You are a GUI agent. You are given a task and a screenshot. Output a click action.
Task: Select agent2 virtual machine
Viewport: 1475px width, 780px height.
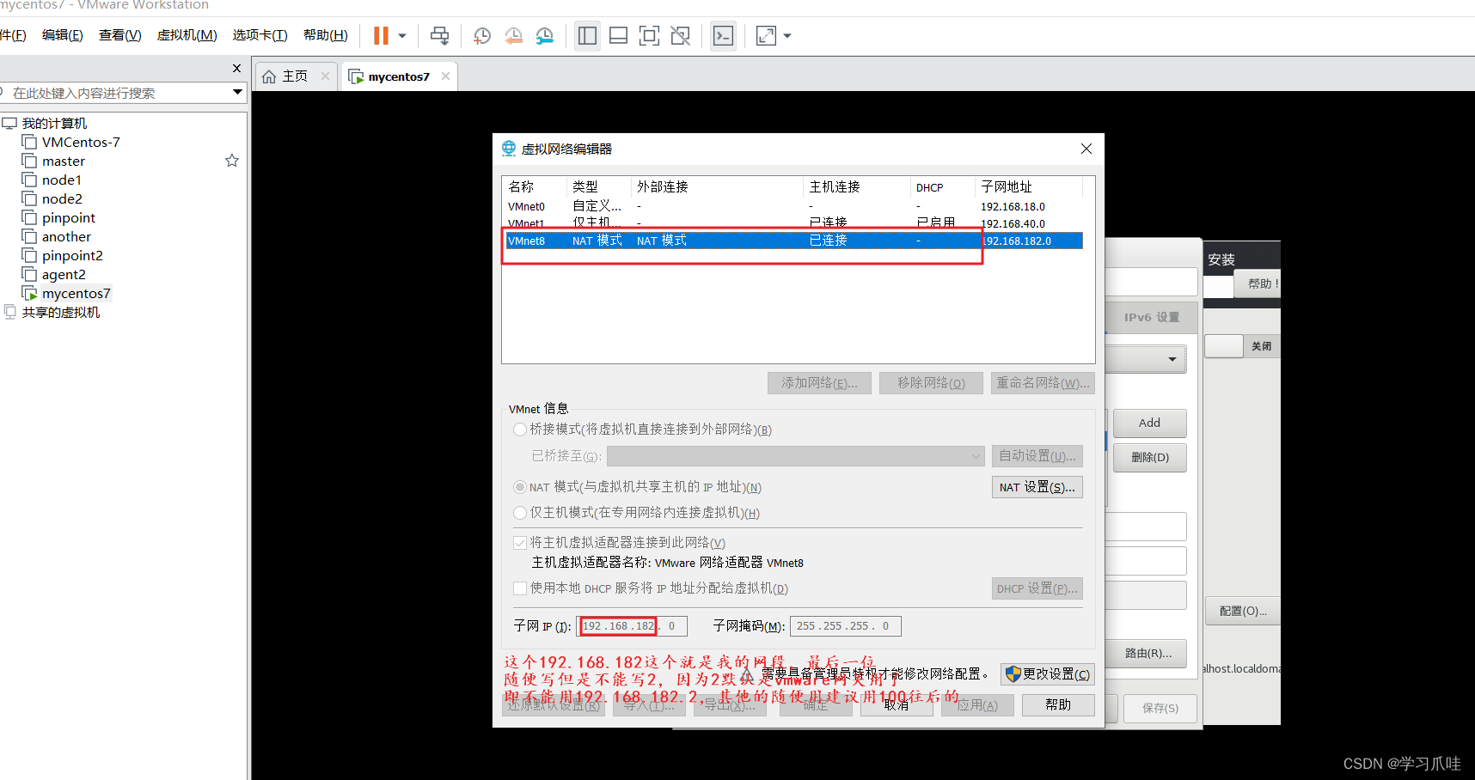pos(64,275)
